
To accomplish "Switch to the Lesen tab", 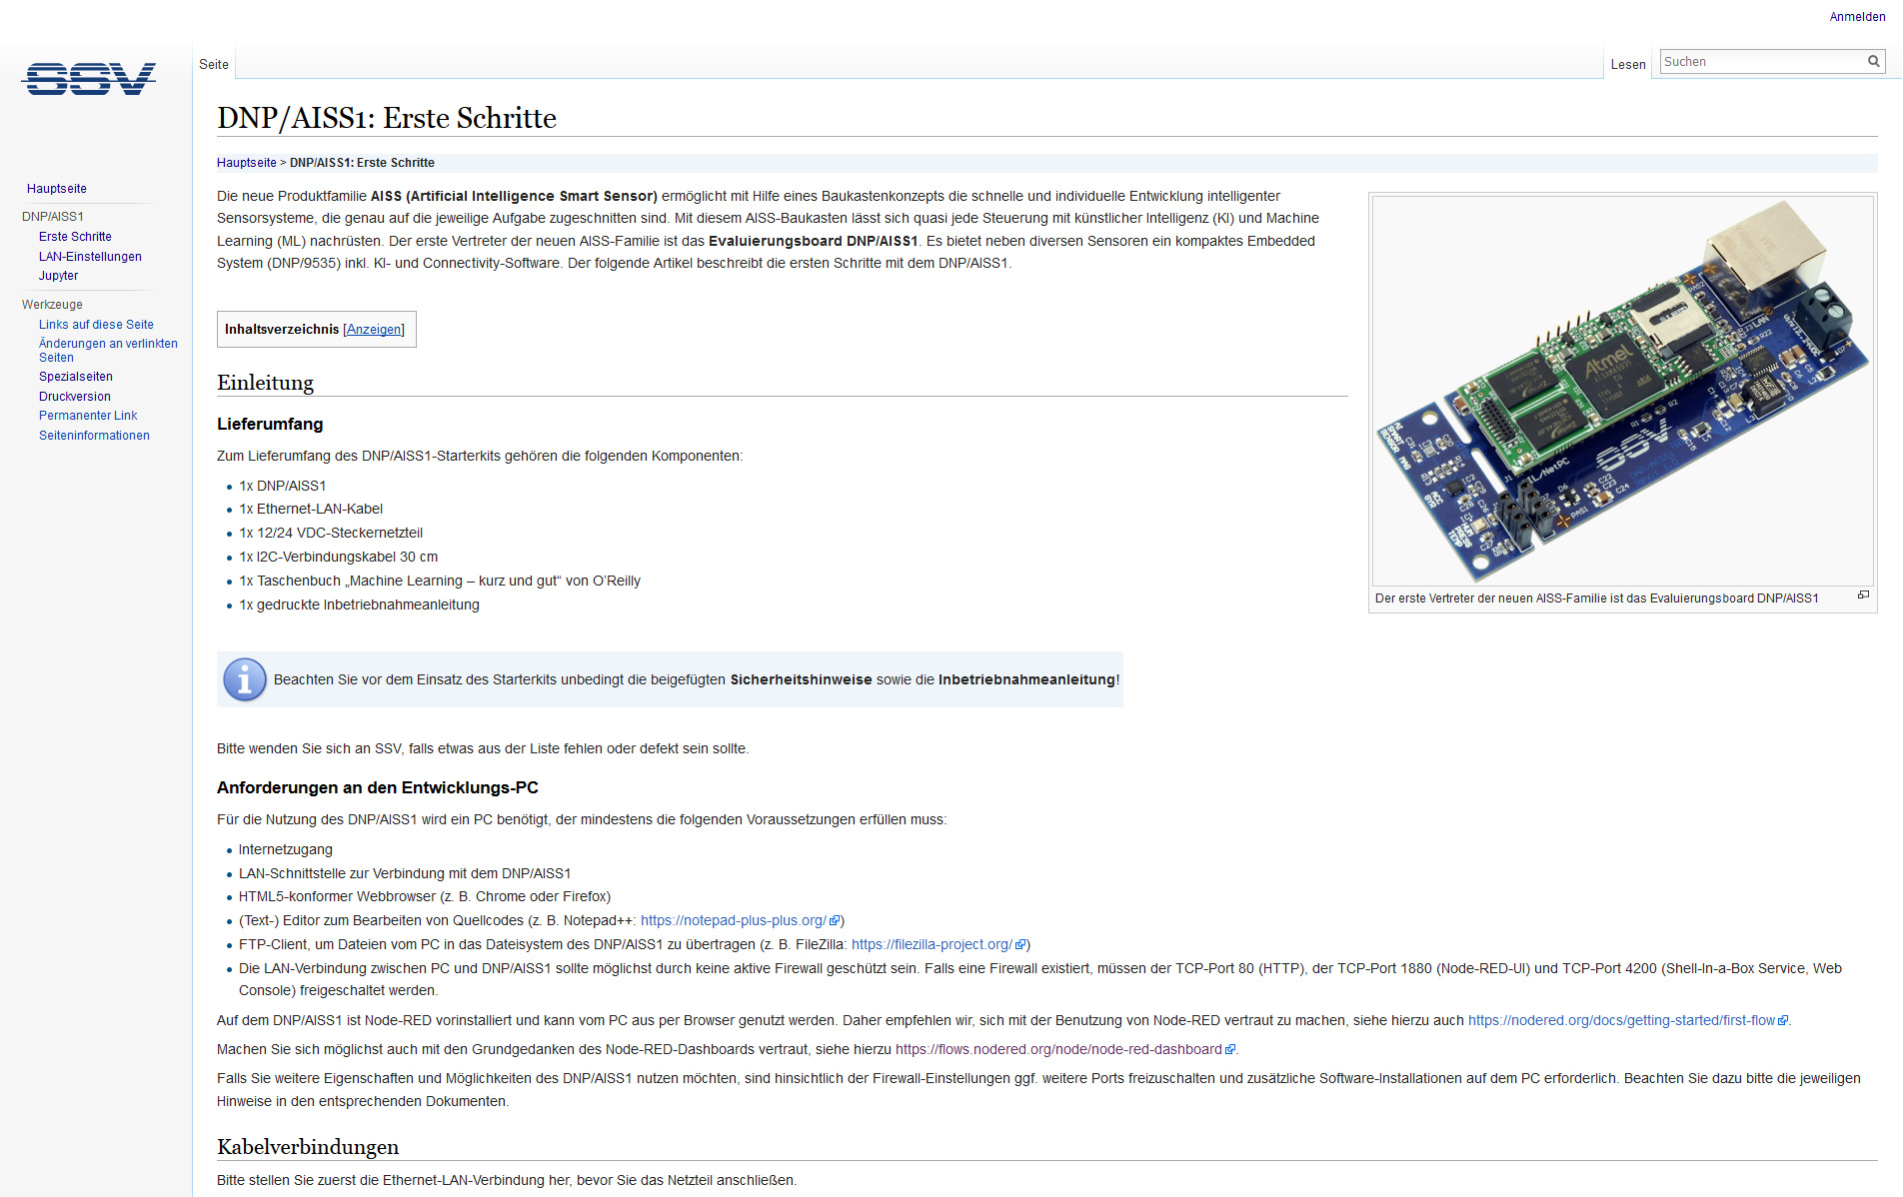I will (x=1629, y=63).
